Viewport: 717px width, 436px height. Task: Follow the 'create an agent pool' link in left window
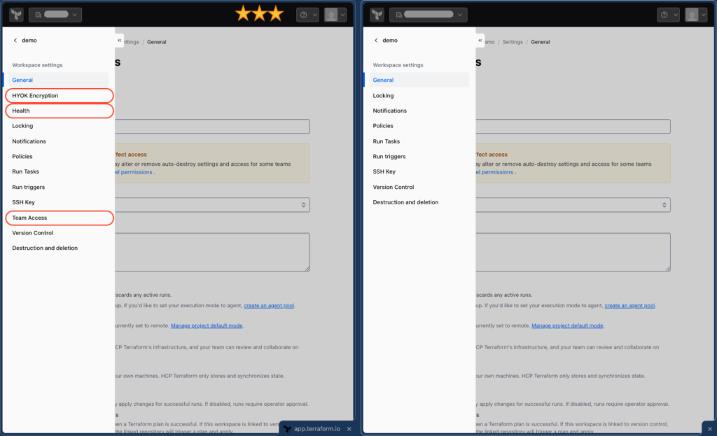[269, 305]
